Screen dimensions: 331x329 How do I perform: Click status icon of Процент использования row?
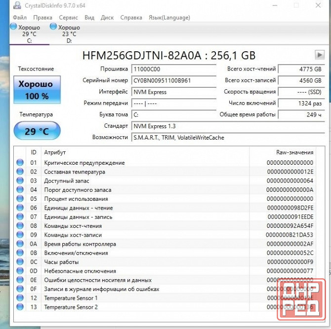[20, 199]
